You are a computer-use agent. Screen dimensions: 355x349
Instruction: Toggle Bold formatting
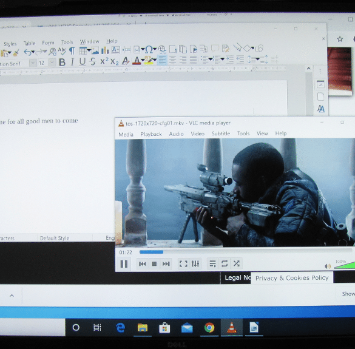point(62,62)
